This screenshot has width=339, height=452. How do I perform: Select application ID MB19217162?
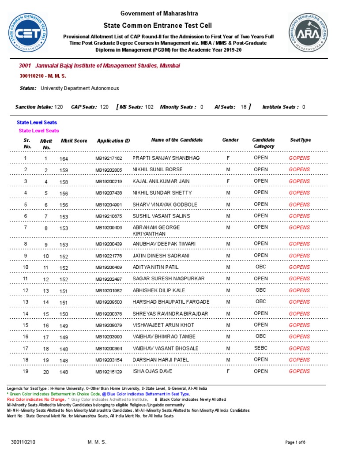click(x=109, y=158)
